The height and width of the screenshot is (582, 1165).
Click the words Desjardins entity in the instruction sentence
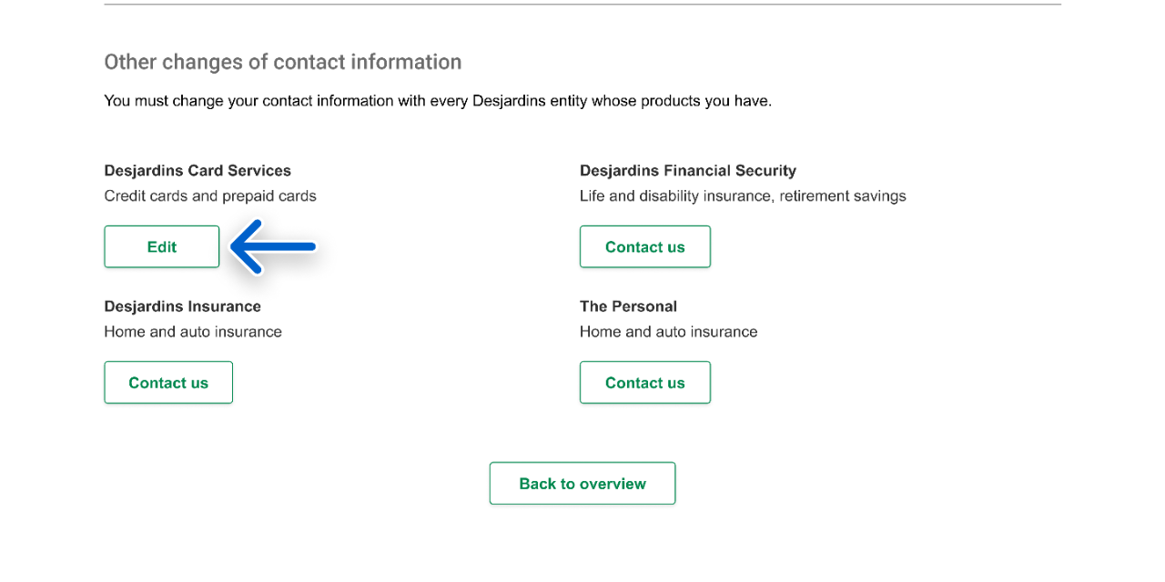pyautogui.click(x=529, y=101)
